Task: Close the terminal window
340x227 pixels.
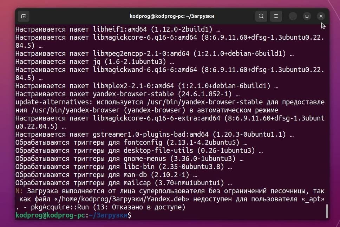Action: (321, 16)
